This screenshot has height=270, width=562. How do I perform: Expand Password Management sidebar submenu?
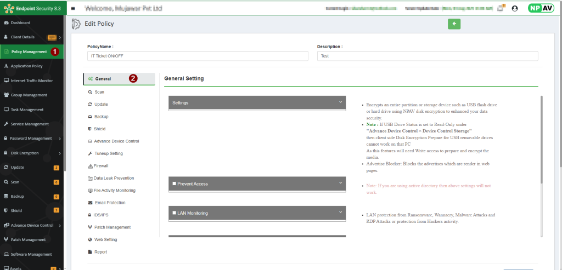point(59,139)
